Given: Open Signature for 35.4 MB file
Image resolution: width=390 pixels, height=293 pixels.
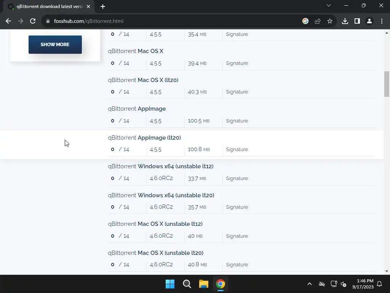Looking at the screenshot, I should coord(237,34).
